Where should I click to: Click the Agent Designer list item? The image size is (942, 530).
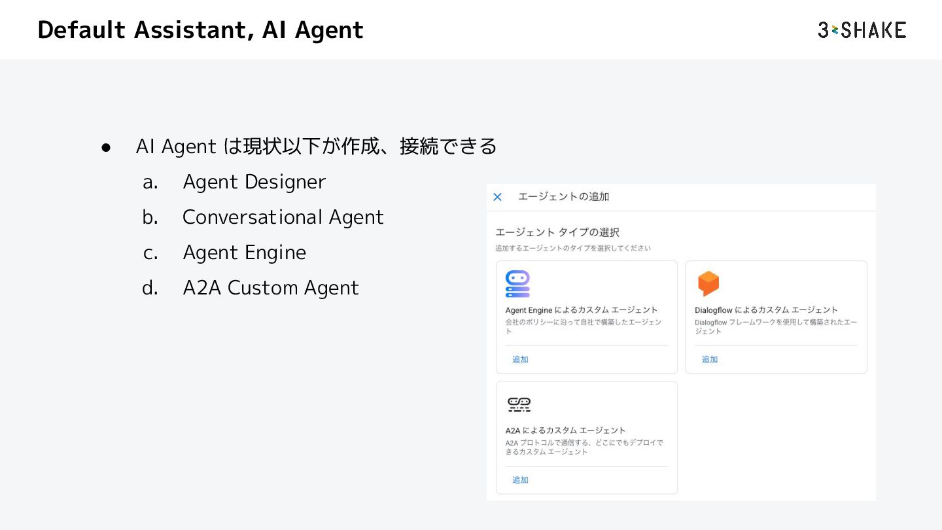[254, 182]
